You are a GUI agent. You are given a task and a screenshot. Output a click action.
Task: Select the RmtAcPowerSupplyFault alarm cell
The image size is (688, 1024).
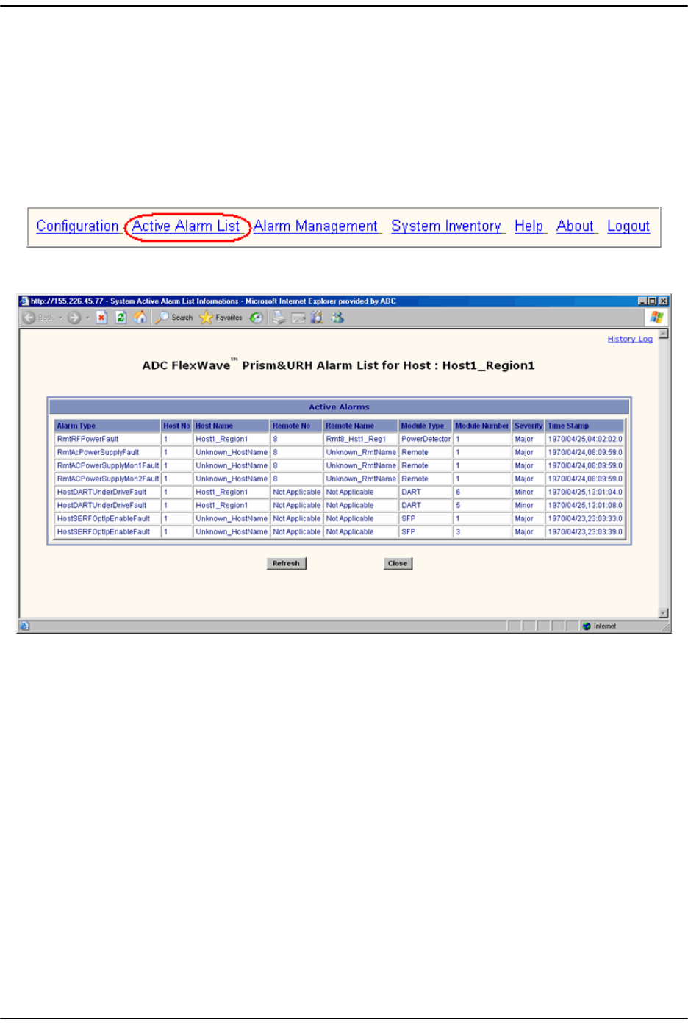(108, 452)
